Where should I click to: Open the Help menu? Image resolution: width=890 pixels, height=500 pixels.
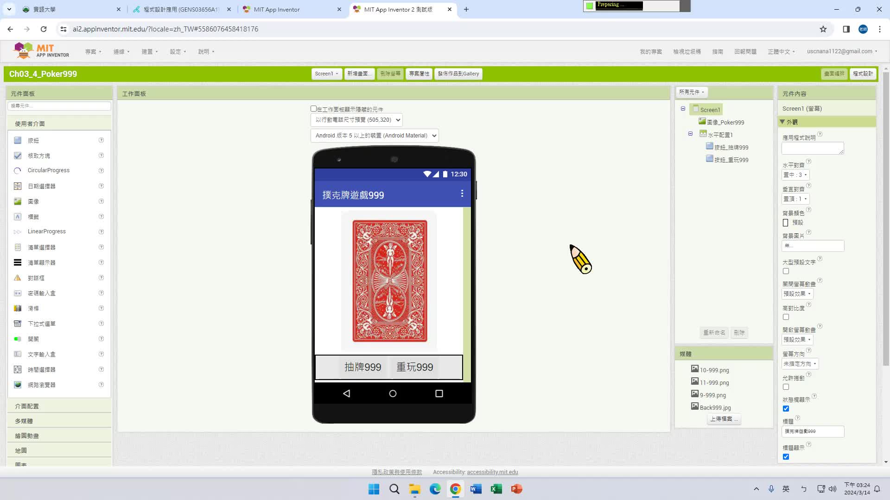[206, 52]
